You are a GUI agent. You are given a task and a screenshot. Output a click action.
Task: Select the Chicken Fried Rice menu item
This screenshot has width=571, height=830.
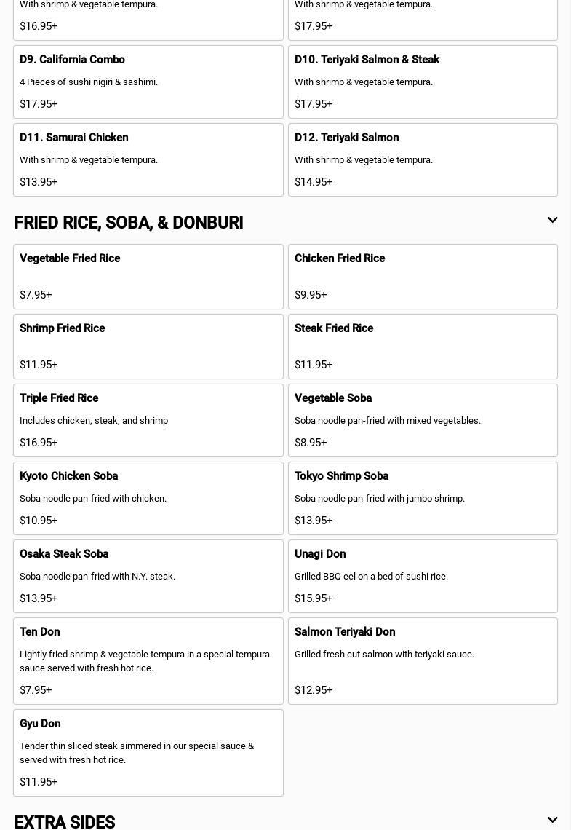(423, 277)
